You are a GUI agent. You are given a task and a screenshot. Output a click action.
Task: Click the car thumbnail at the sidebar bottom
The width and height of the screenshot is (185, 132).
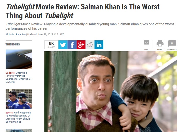tap(19, 130)
